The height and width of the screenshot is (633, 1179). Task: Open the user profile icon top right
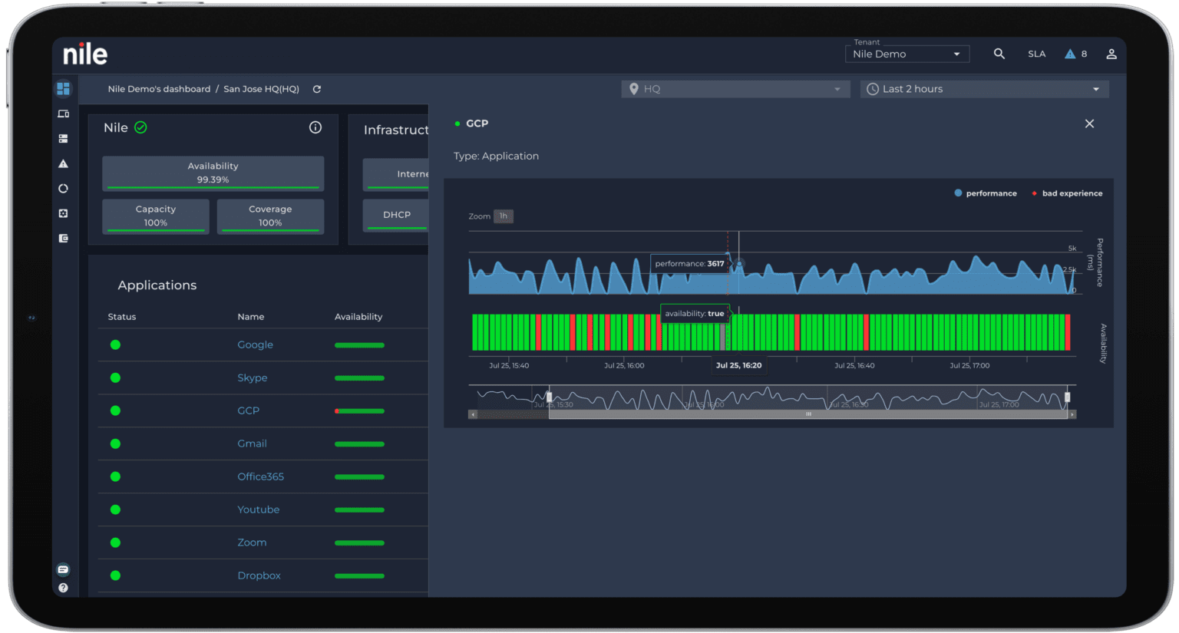tap(1111, 54)
